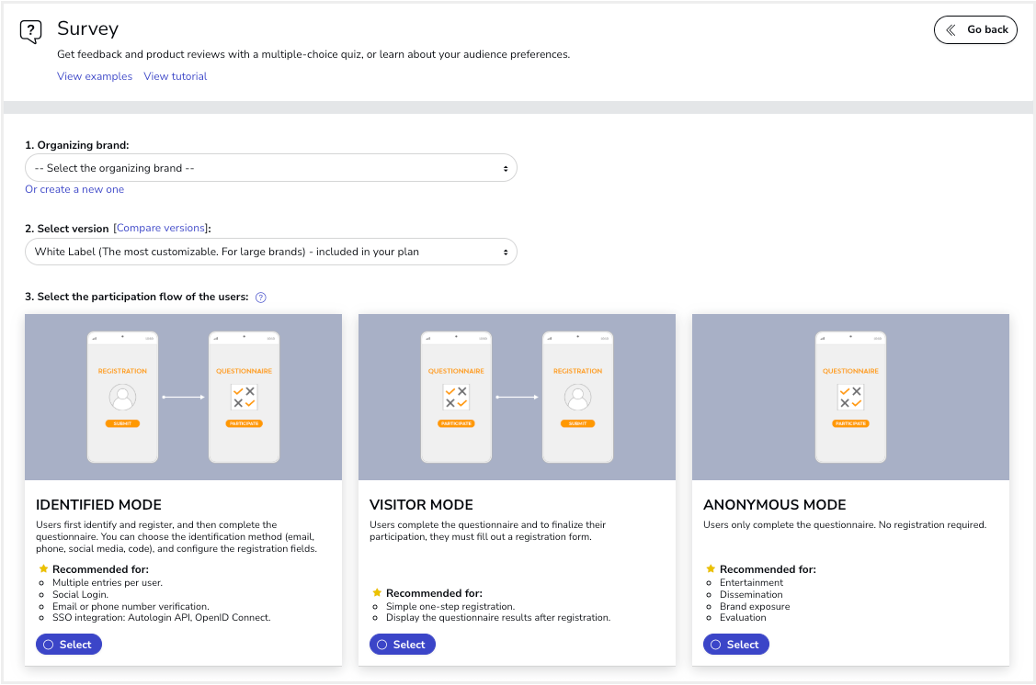Click 'Simple one-step registration.' item

point(450,606)
